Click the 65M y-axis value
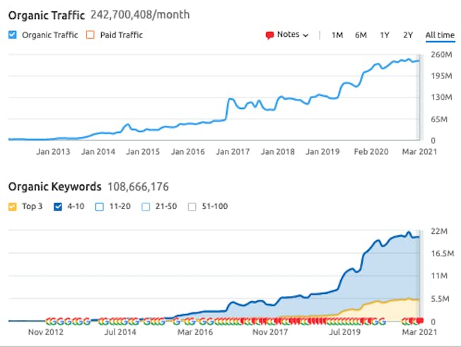461x347 pixels. pyautogui.click(x=439, y=119)
